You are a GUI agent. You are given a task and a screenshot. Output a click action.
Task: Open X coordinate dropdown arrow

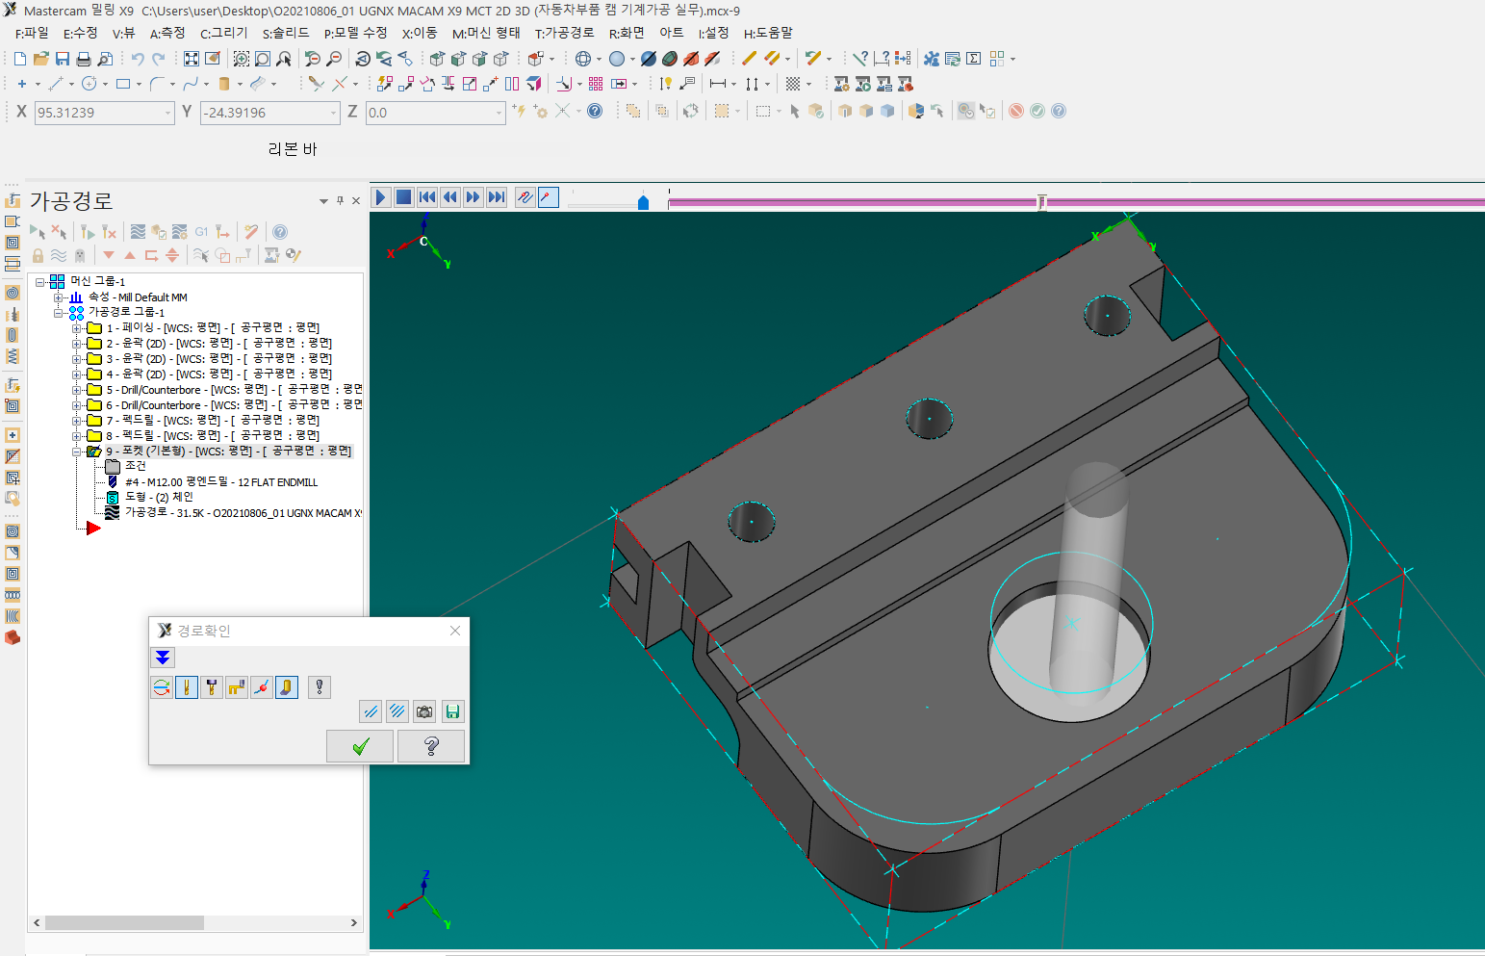click(168, 113)
